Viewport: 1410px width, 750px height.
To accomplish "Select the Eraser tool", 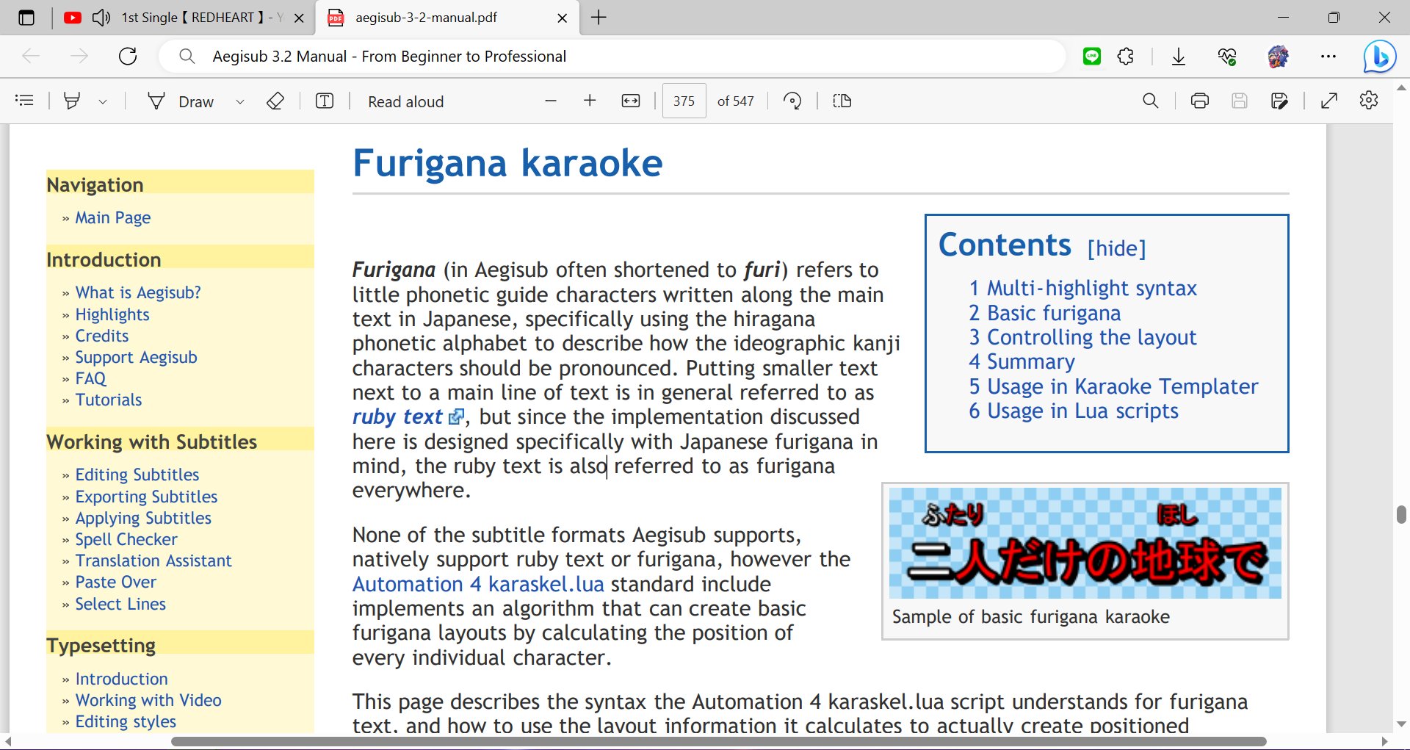I will tap(275, 101).
